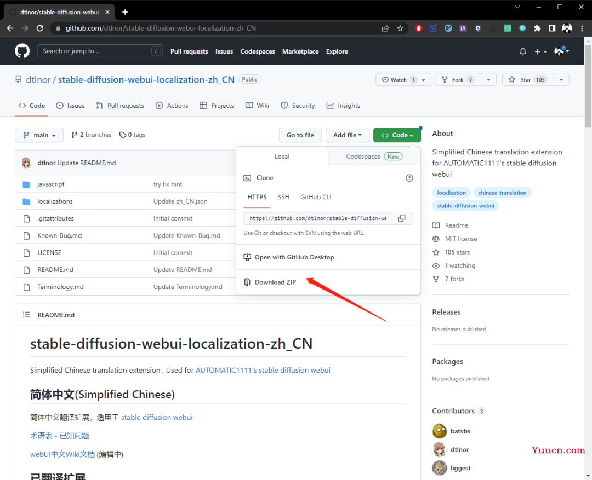Open the Actions tab

[172, 106]
